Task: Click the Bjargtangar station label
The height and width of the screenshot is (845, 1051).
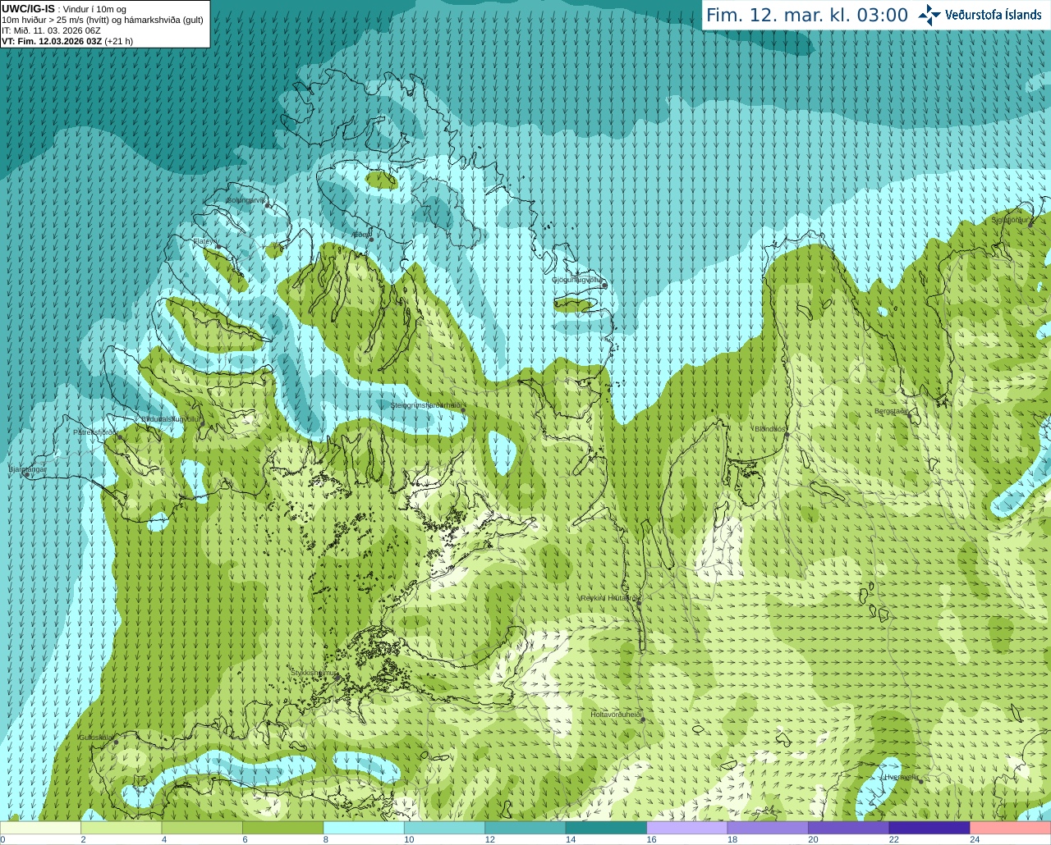Action: pyautogui.click(x=27, y=469)
